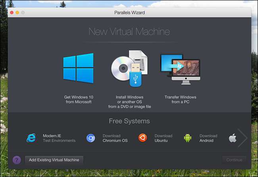The image size is (258, 177).
Task: Select the Windows 10 logo icon
Action: (x=79, y=68)
